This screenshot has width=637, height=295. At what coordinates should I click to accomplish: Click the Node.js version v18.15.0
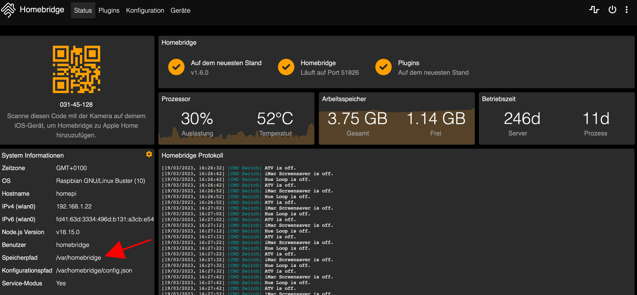tap(68, 232)
